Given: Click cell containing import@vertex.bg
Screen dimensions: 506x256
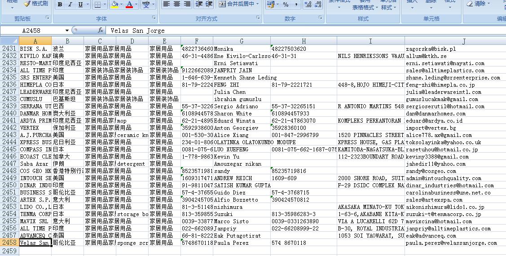Looking at the screenshot, I should [x=455, y=128].
